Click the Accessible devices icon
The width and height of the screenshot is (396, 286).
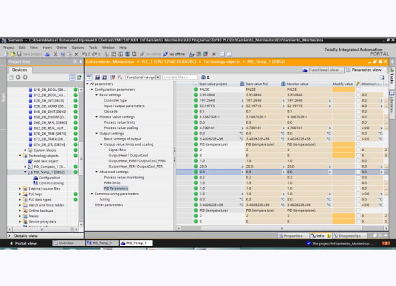[x=192, y=54]
